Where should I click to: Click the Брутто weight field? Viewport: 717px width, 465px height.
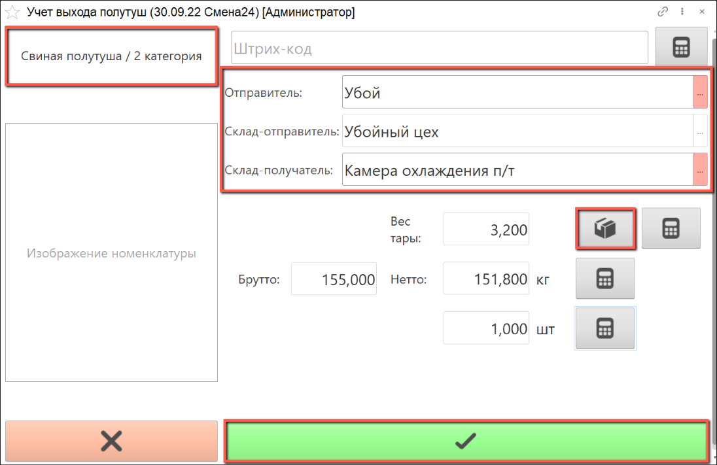tap(334, 280)
